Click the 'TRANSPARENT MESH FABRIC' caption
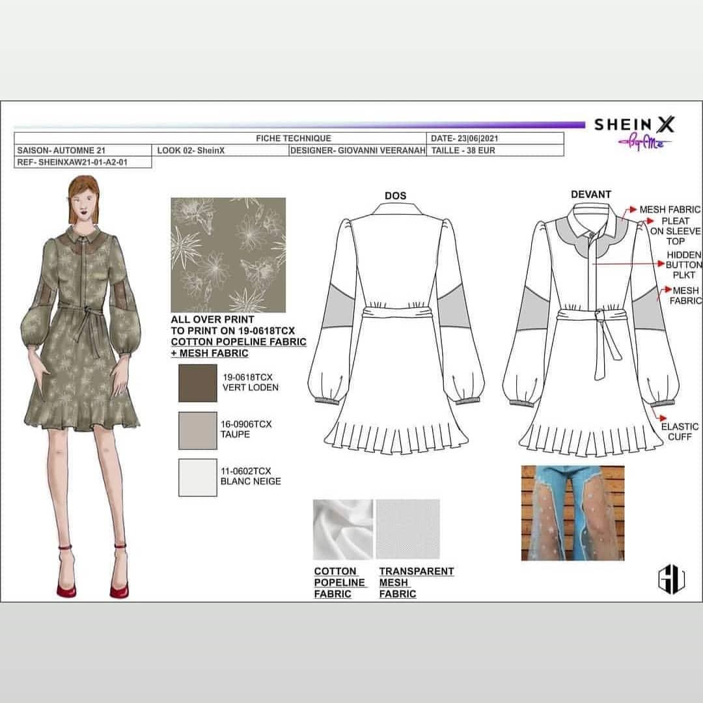 pyautogui.click(x=417, y=583)
